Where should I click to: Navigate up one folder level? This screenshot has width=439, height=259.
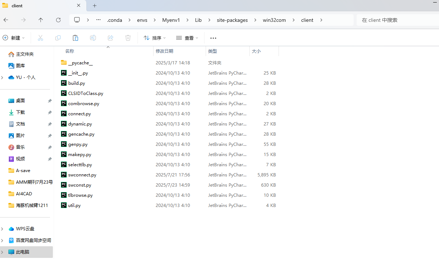[40, 20]
